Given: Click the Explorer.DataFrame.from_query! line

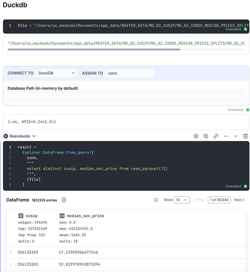Looking at the screenshot, I should (x=58, y=152).
